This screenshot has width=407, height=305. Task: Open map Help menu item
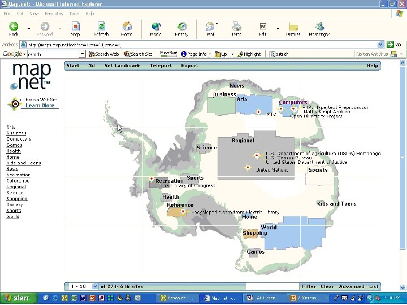click(373, 66)
